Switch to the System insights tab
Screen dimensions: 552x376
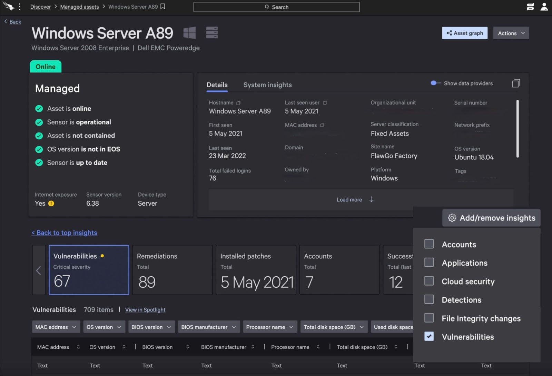pyautogui.click(x=267, y=85)
